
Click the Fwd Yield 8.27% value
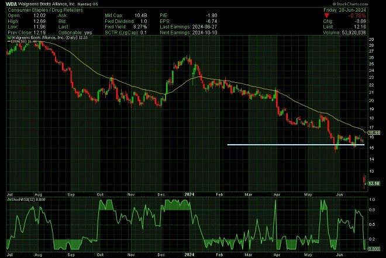[140, 27]
